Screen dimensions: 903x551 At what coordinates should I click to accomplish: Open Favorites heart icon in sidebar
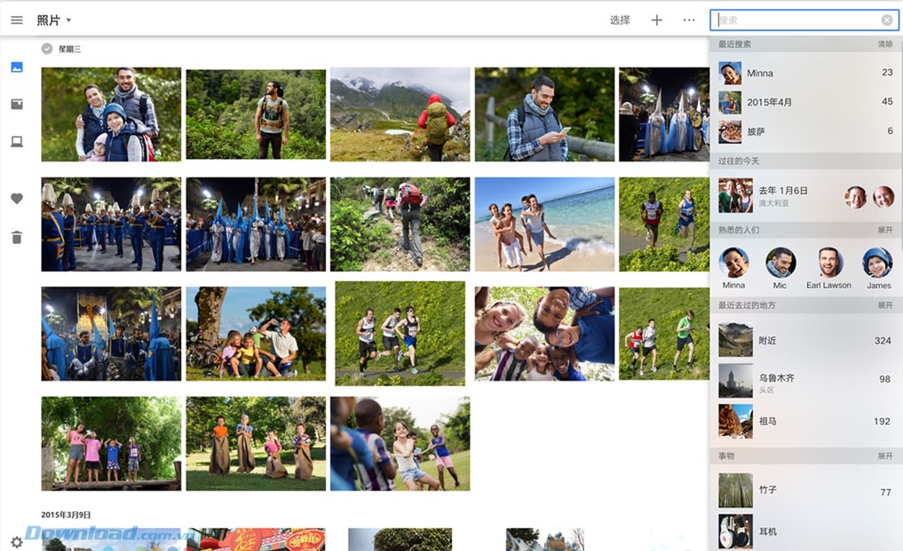point(17,199)
